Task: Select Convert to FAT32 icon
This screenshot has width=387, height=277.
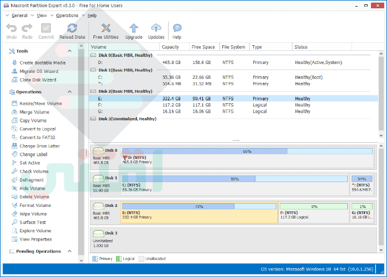Action: coord(14,137)
